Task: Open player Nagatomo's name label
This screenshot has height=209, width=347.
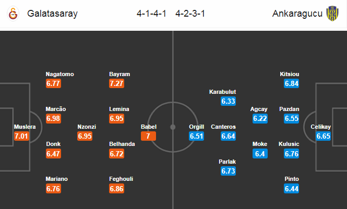Action: coord(60,74)
